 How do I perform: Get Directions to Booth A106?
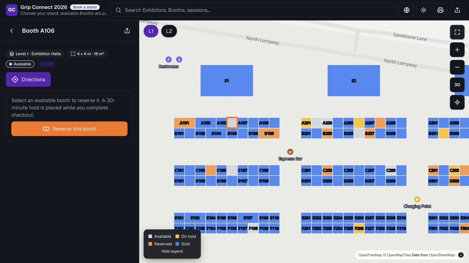(28, 80)
